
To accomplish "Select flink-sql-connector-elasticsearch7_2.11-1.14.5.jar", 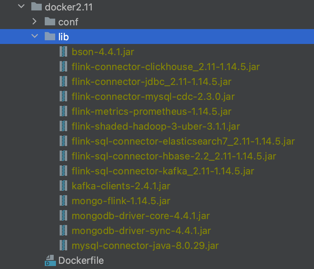I will [183, 141].
